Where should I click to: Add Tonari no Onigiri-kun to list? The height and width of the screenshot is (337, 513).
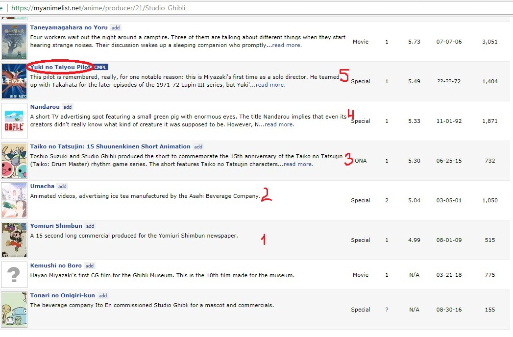[103, 295]
